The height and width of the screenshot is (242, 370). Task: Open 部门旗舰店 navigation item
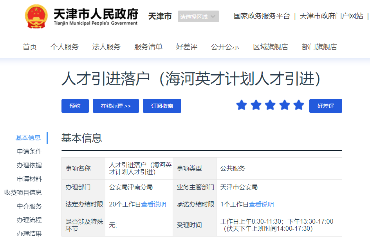(x=319, y=47)
